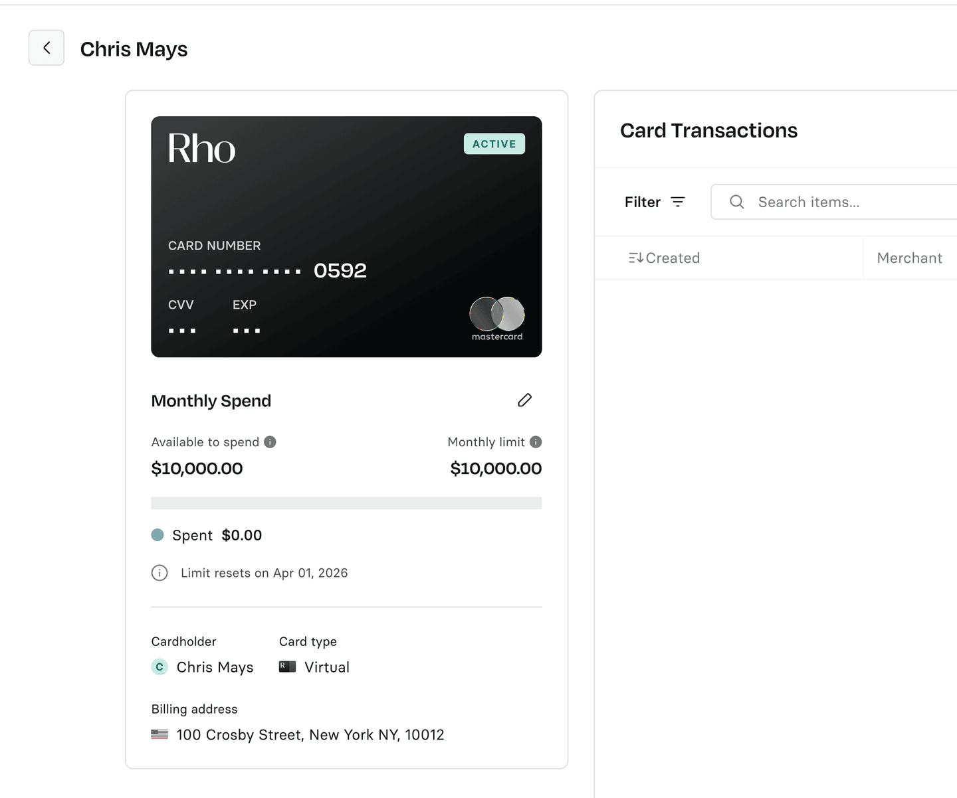Edit Monthly Spend with the pencil icon
Viewport: 957px width, 798px height.
pyautogui.click(x=524, y=400)
